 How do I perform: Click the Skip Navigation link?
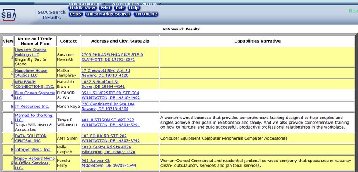[85, 4]
